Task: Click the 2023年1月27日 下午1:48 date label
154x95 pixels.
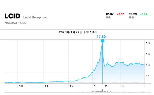Action: (78, 32)
